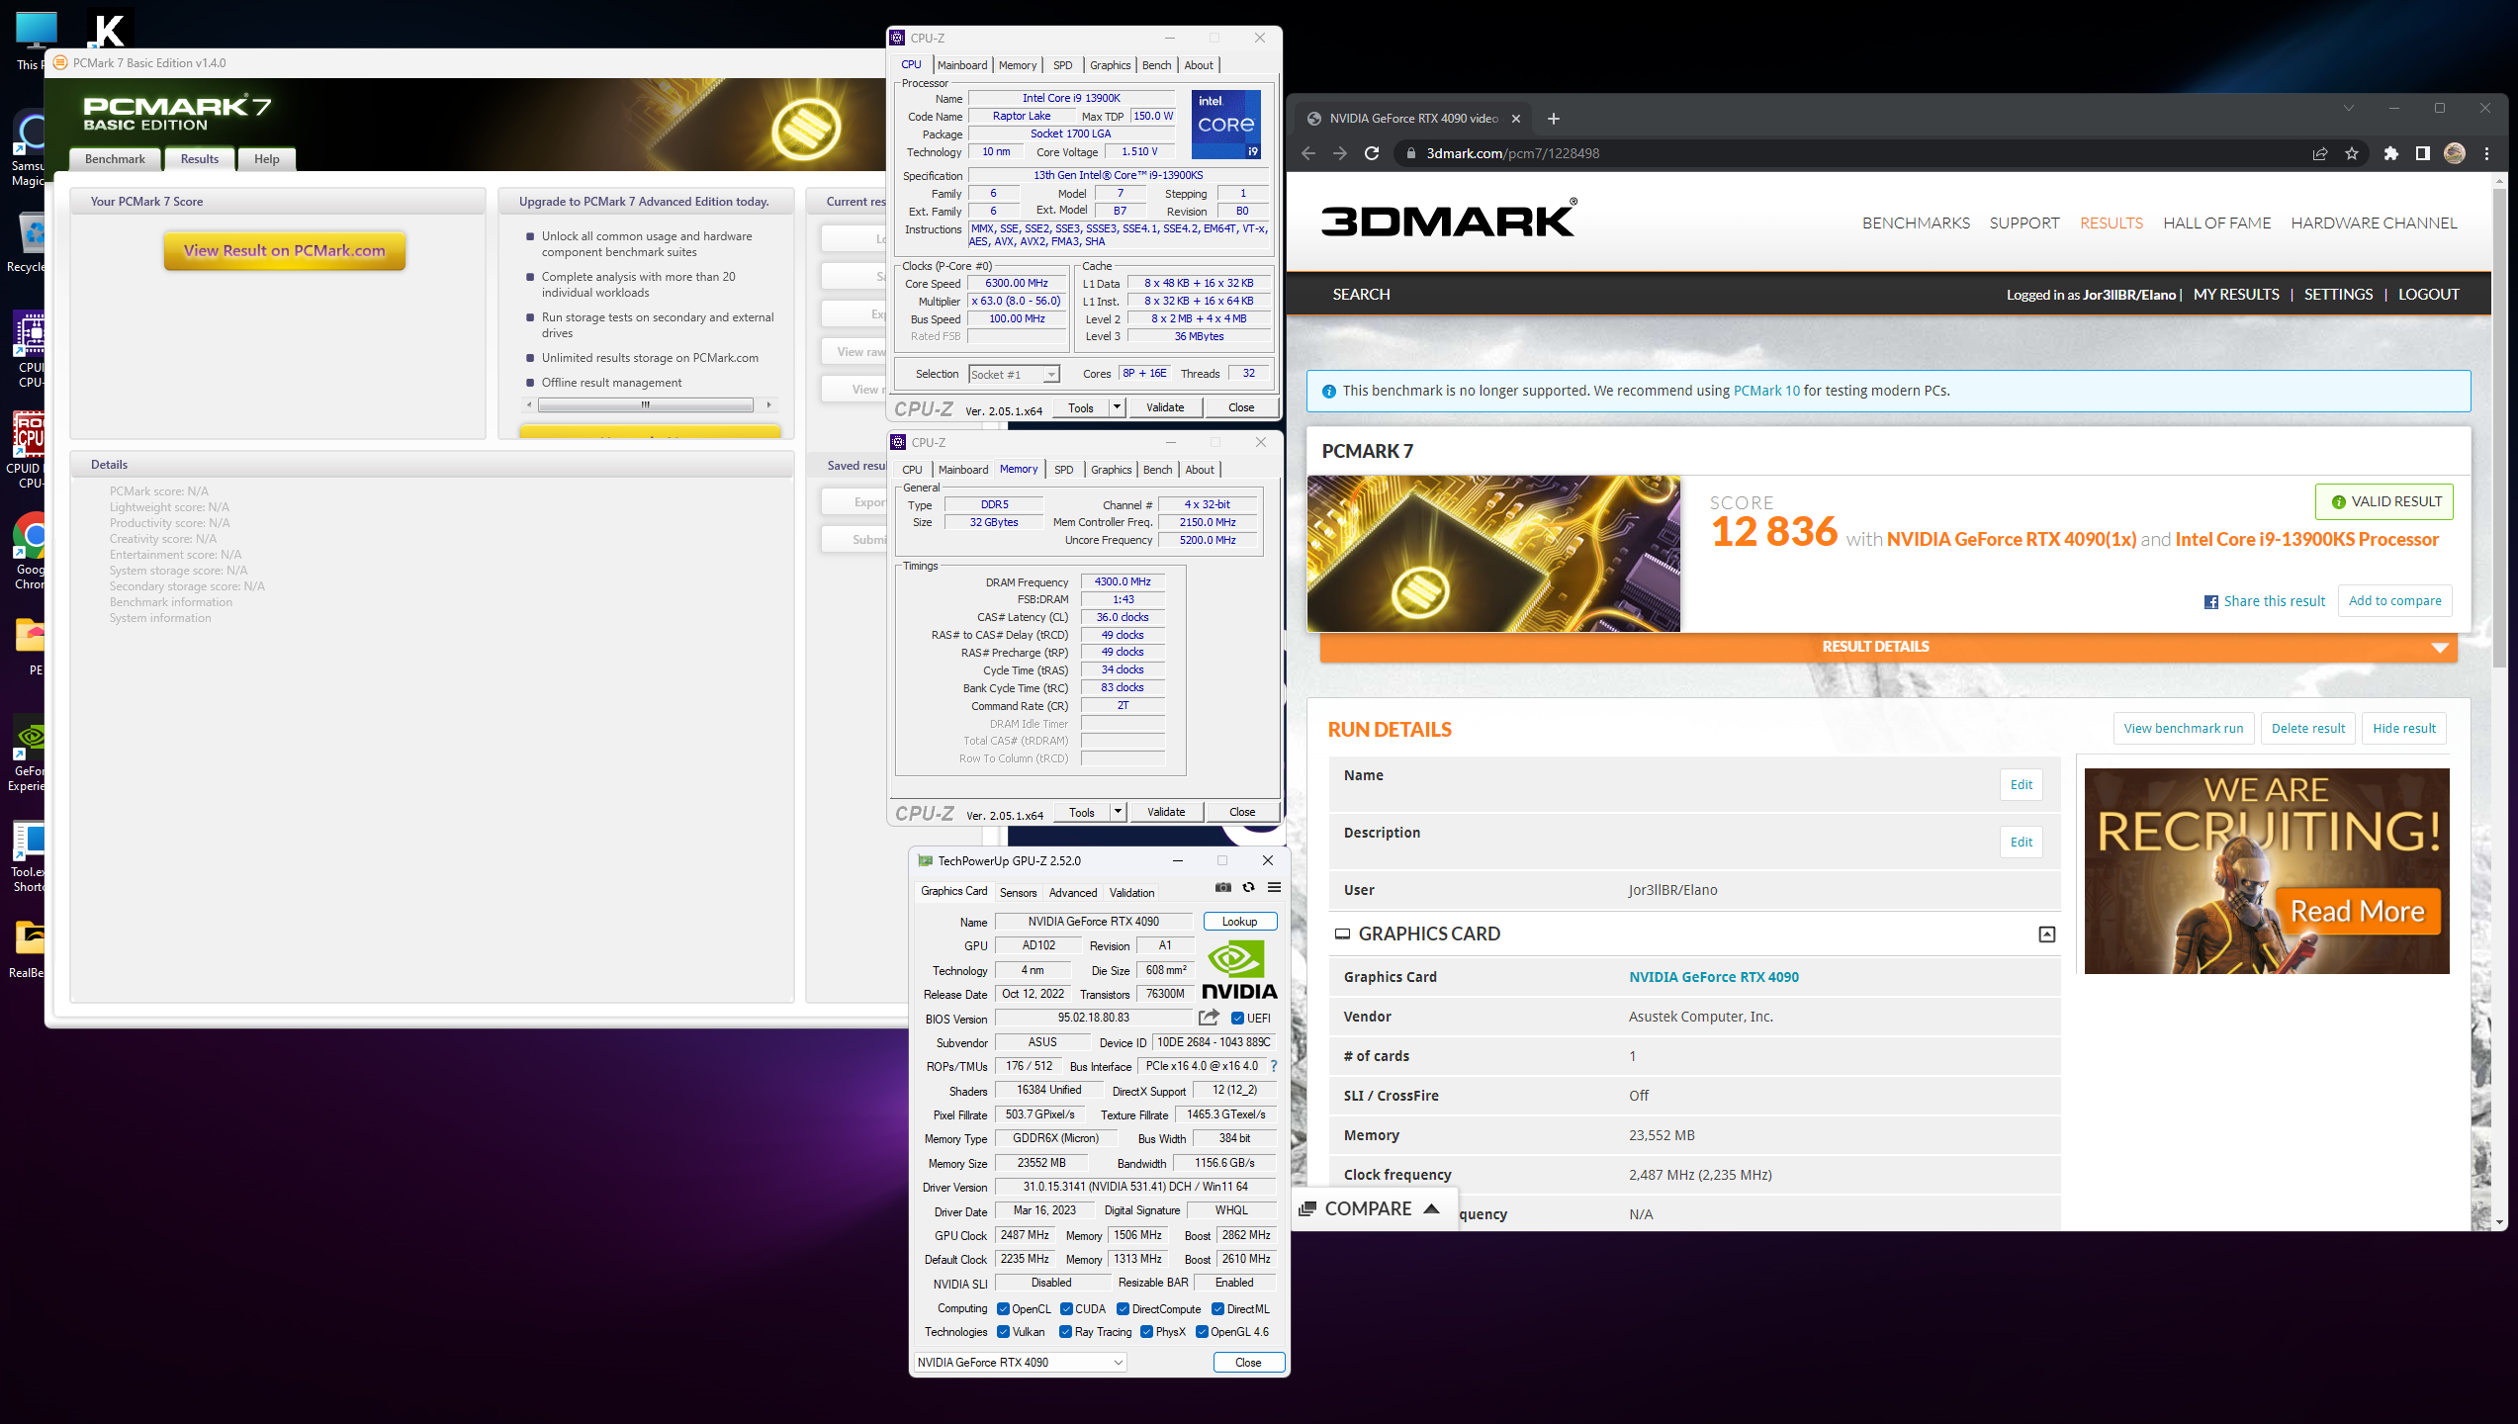This screenshot has width=2518, height=1424.
Task: Open the Advanced tab in GPU-Z
Action: tap(1073, 893)
